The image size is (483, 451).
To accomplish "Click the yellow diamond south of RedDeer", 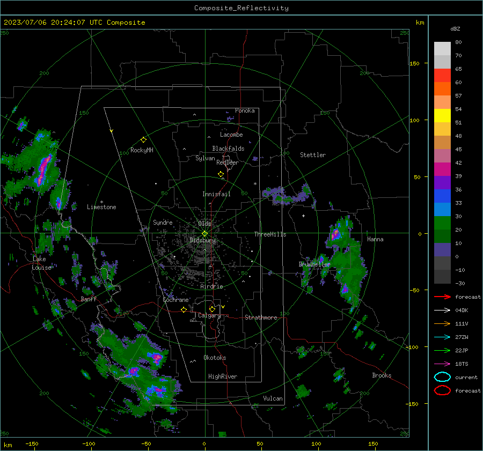I will coord(221,174).
